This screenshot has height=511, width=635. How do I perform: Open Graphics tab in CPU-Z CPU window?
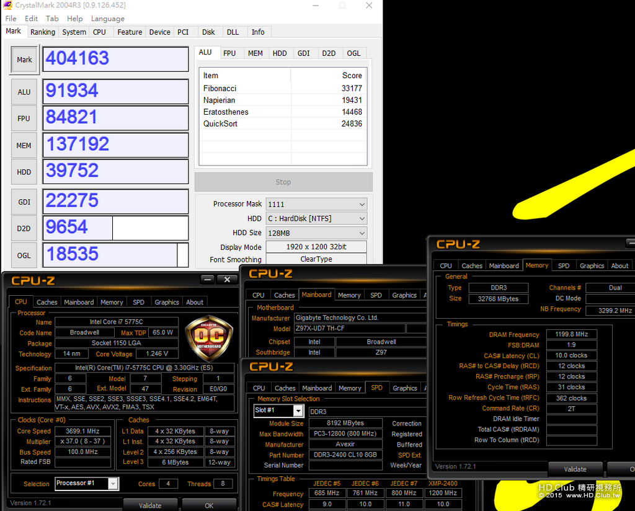tap(167, 302)
